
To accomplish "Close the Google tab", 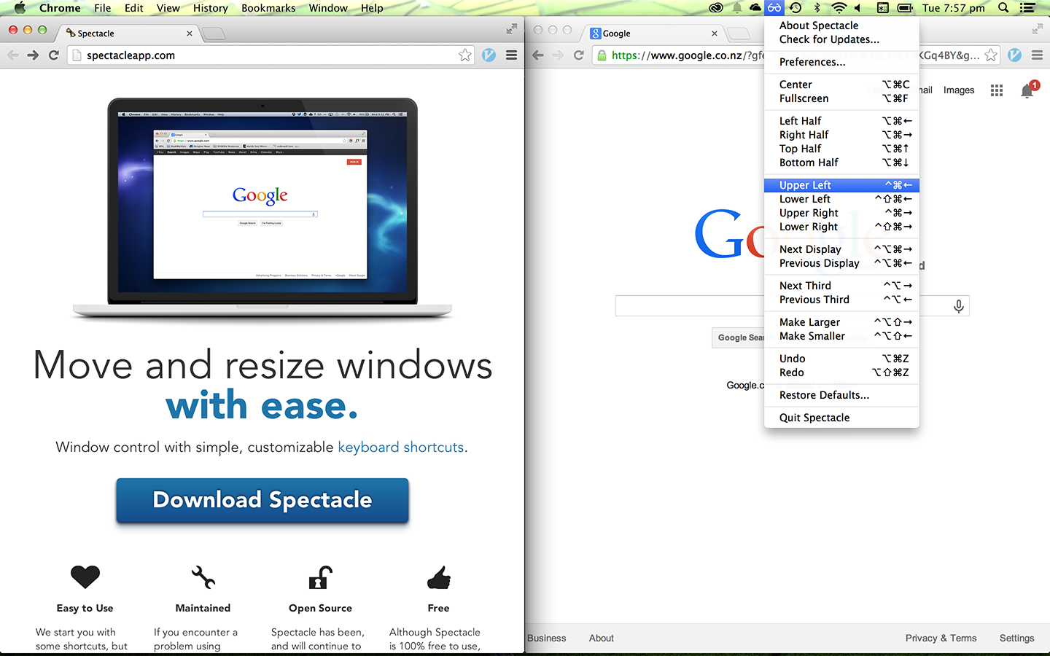I will (715, 34).
